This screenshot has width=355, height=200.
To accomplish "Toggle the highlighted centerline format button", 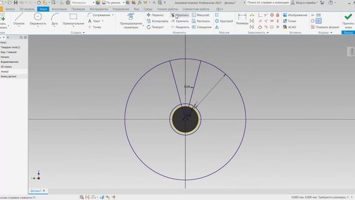I will pyautogui.click(x=318, y=21).
